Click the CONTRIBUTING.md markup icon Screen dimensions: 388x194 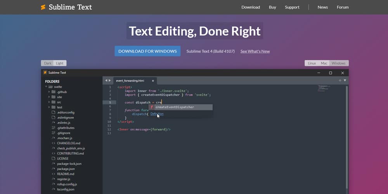(53, 153)
